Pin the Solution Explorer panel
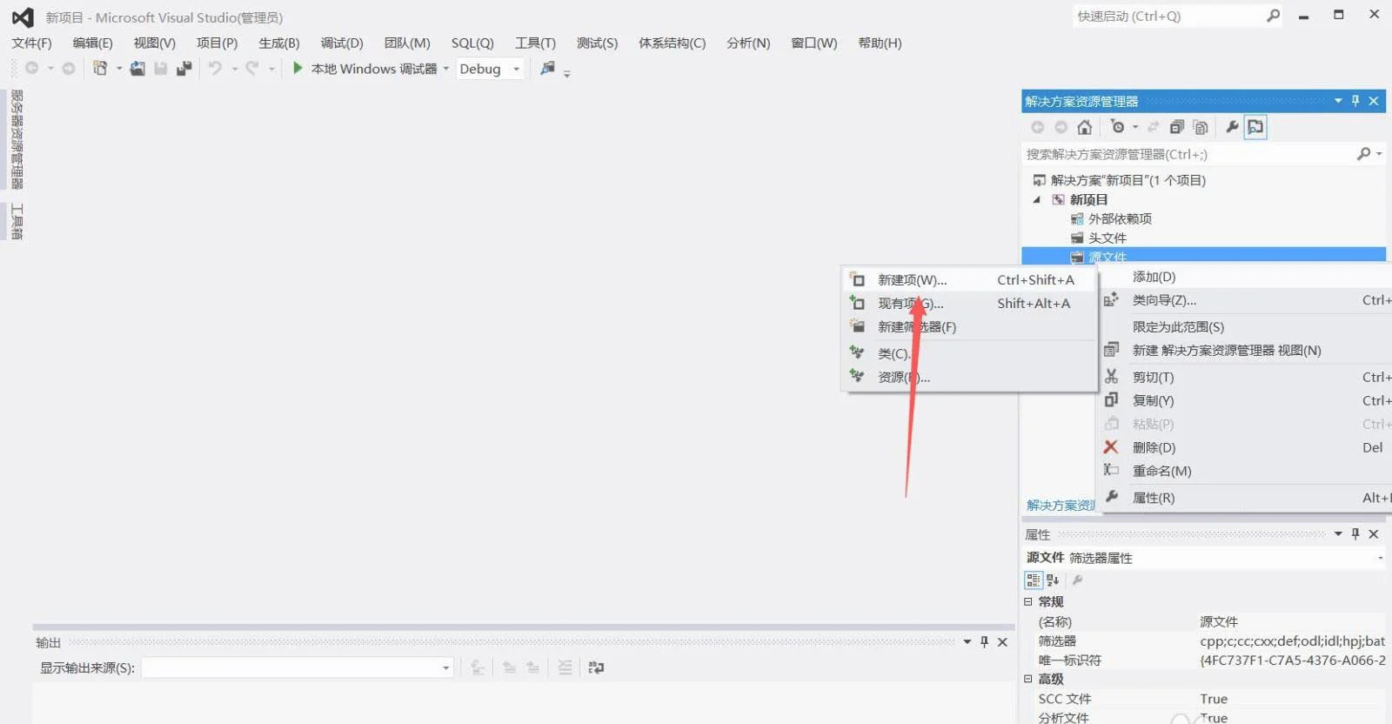The height and width of the screenshot is (724, 1392). [1355, 101]
